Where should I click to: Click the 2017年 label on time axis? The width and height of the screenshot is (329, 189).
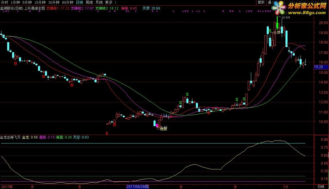(x=7, y=187)
